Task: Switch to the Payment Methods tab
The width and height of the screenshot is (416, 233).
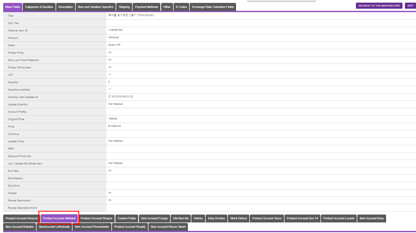Action: (x=147, y=7)
